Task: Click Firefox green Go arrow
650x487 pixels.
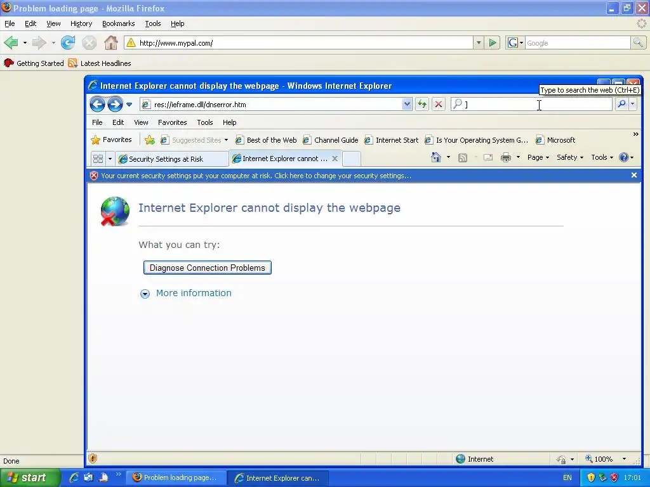Action: pos(493,42)
